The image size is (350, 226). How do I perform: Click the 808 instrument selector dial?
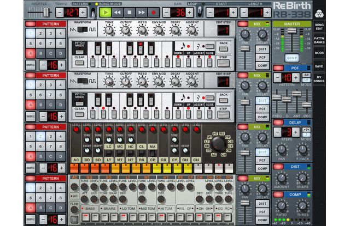[x=218, y=144]
